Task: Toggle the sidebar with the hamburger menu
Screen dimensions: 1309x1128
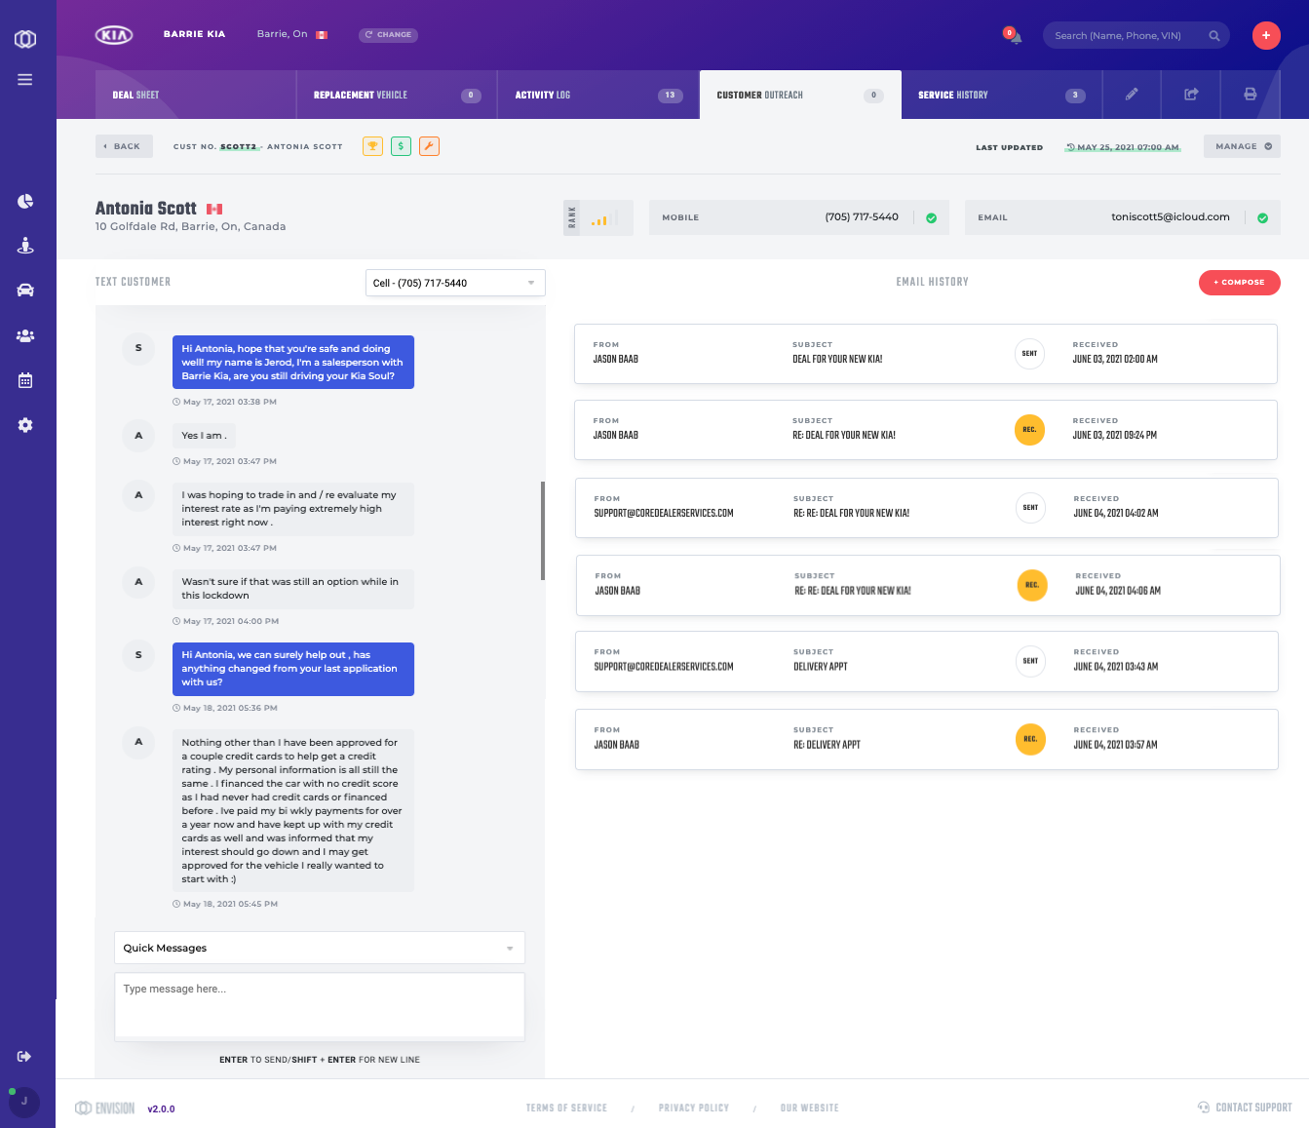Action: click(x=25, y=80)
